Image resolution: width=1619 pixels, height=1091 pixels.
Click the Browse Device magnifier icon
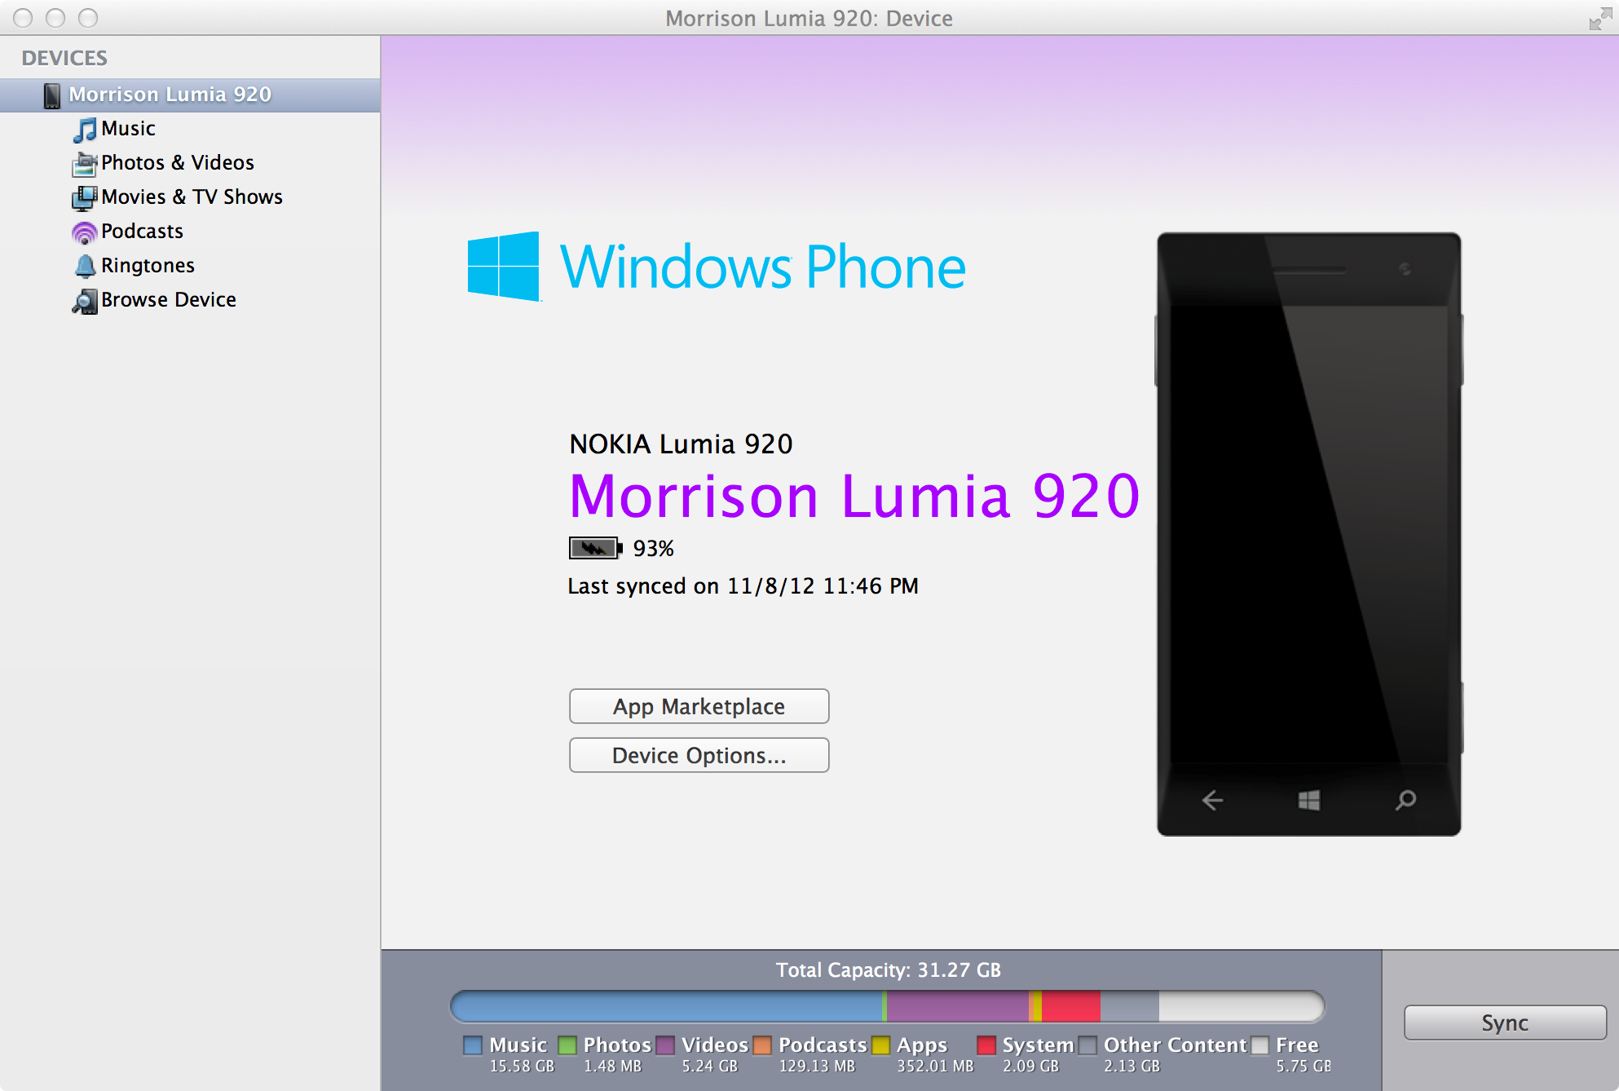85,301
